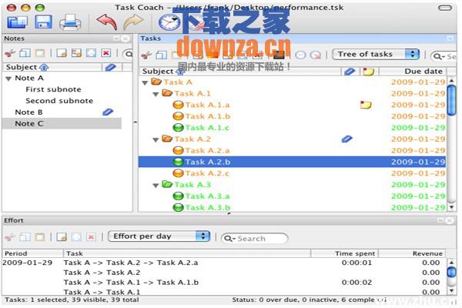Image resolution: width=462 pixels, height=308 pixels.
Task: Paste note using Notes toolbar icon
Action: click(x=40, y=53)
